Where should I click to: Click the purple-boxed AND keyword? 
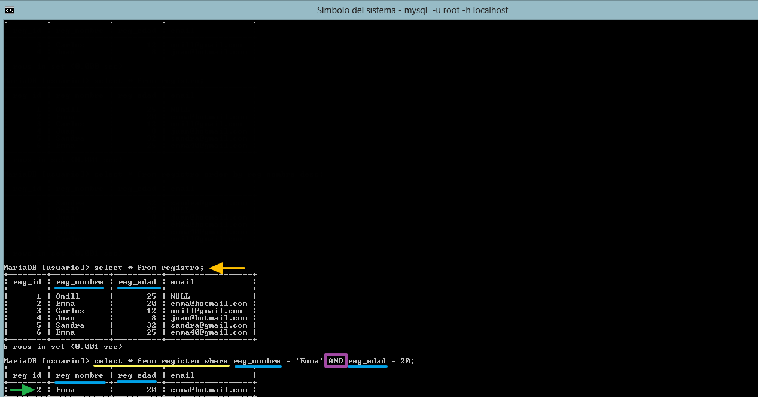click(x=336, y=361)
